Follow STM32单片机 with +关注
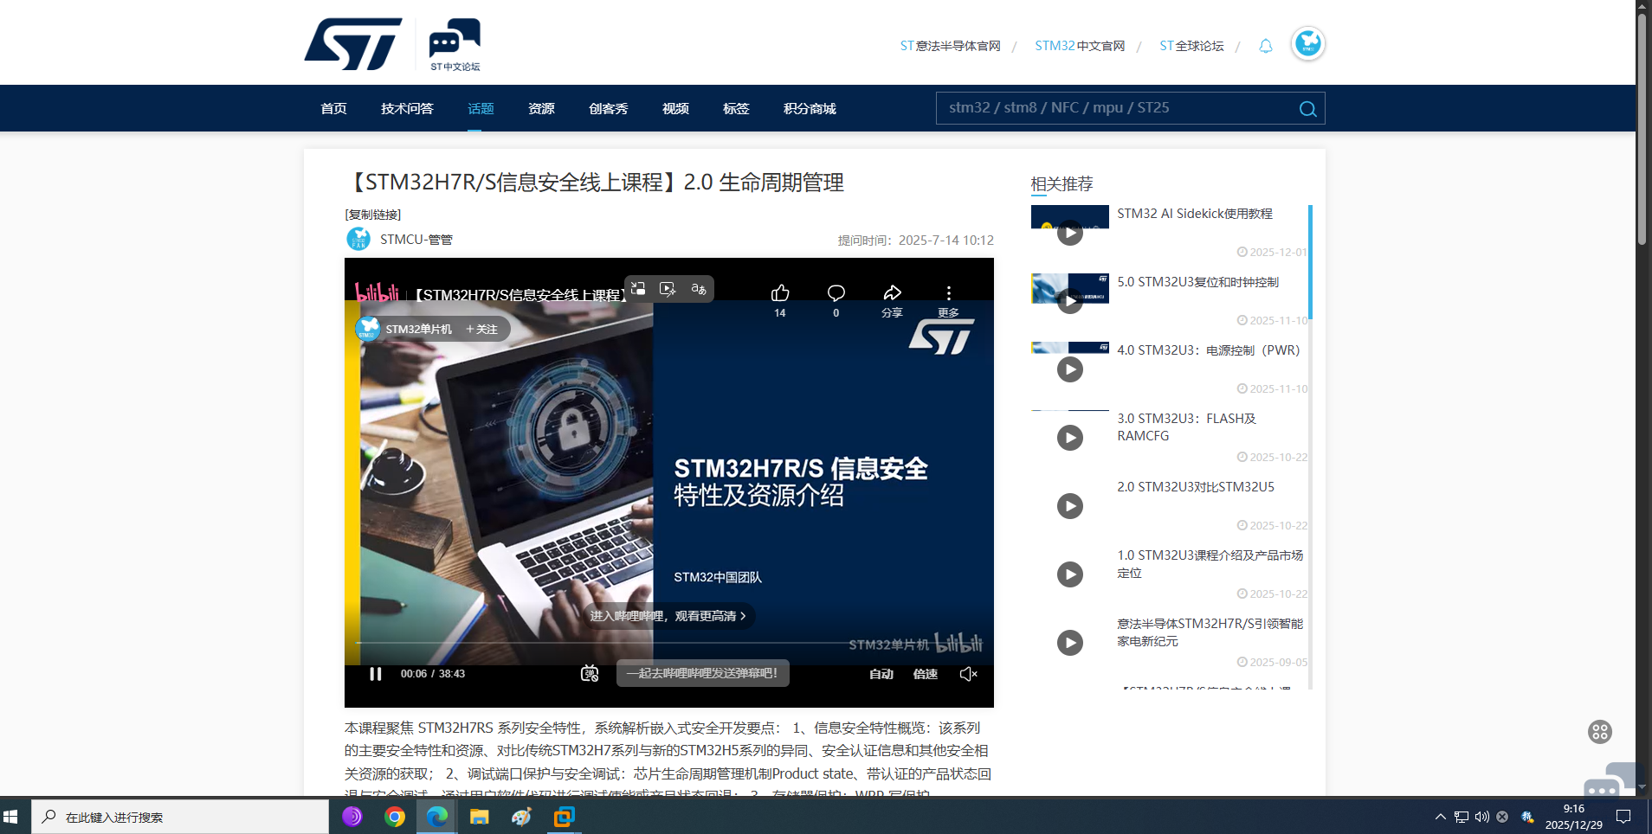 tap(481, 330)
